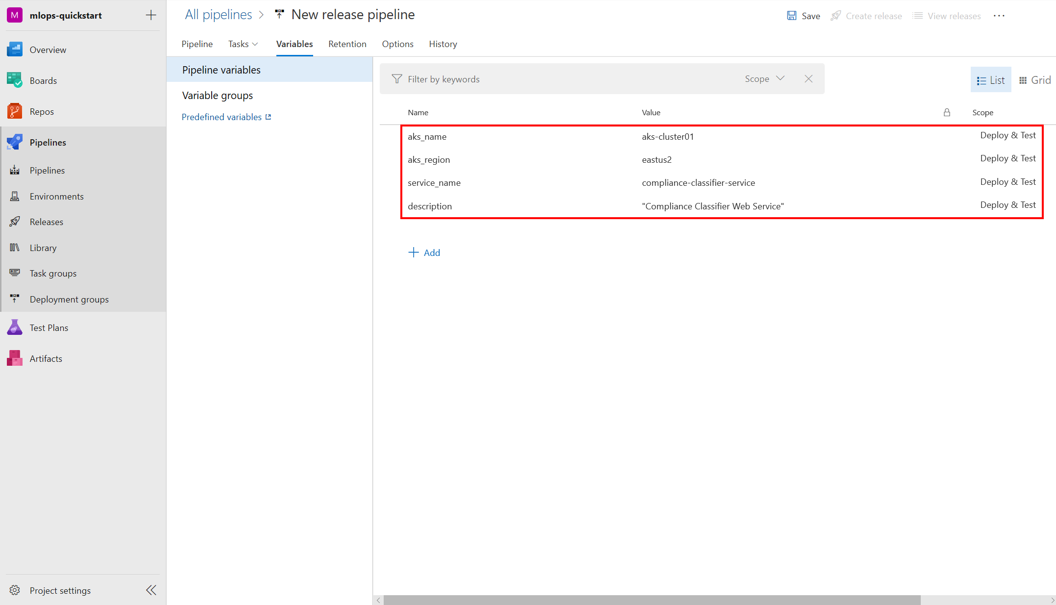Select Variable groups section
Screen dimensions: 1056x605
click(218, 95)
